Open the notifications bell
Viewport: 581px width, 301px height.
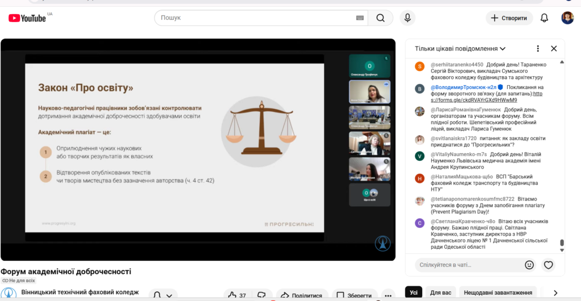pos(544,18)
